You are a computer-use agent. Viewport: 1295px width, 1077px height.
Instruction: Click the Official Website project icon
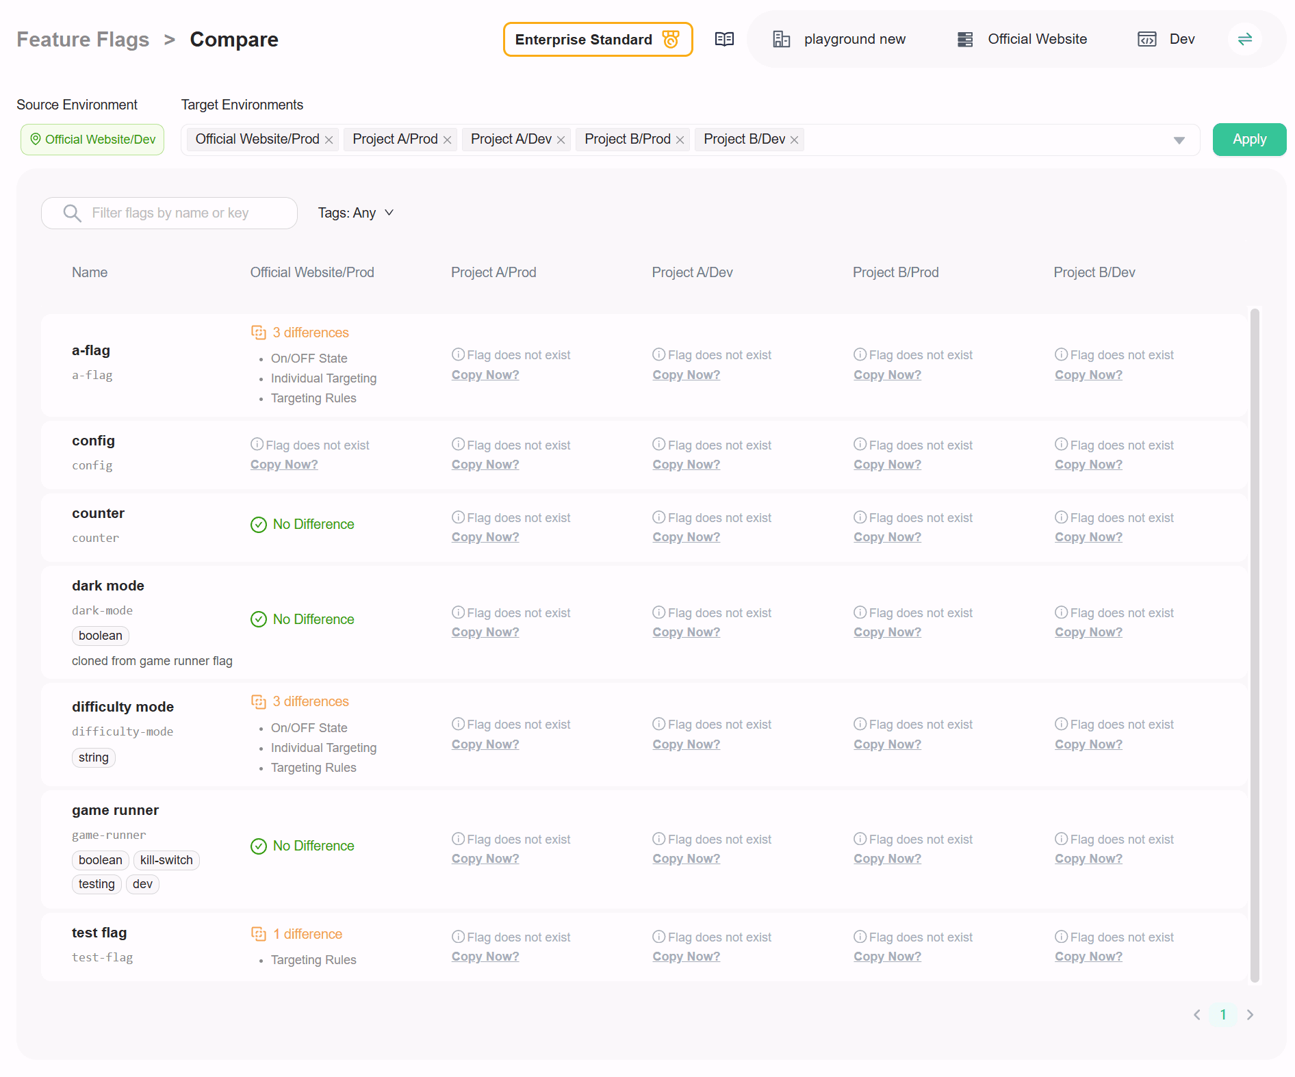[965, 39]
